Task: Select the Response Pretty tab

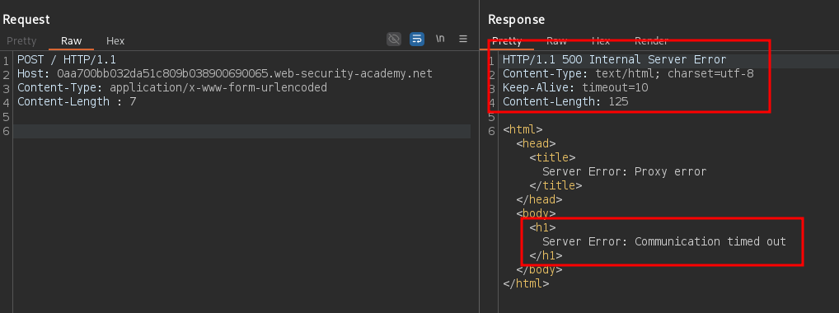Action: point(506,40)
